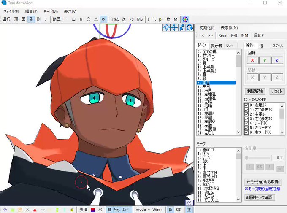Uncheck the 1 : 左つま先IK checkbox
This screenshot has width=287, height=213.
click(x=246, y=110)
